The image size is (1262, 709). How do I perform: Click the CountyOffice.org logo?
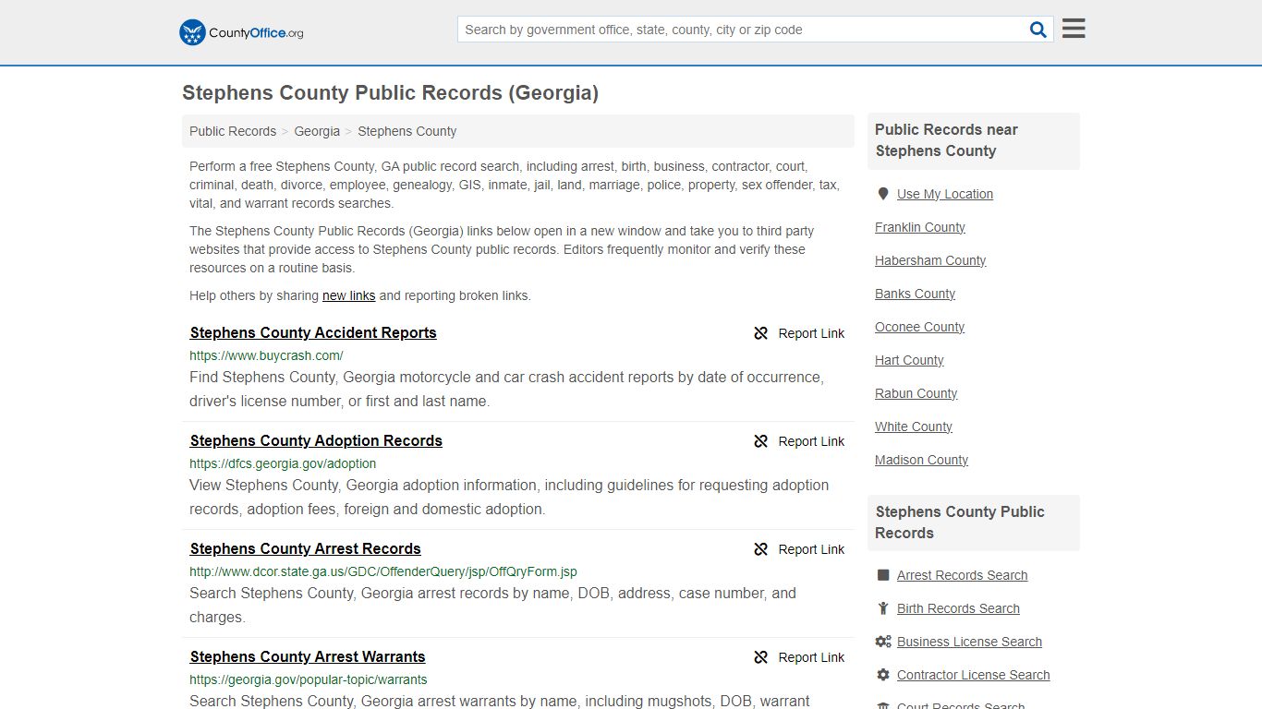tap(241, 32)
